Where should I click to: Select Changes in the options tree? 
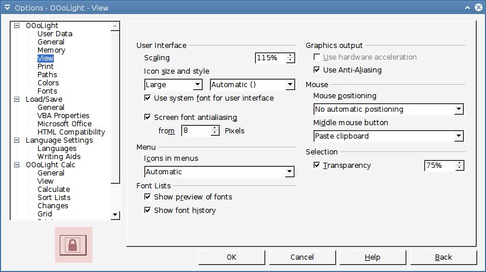tap(53, 206)
